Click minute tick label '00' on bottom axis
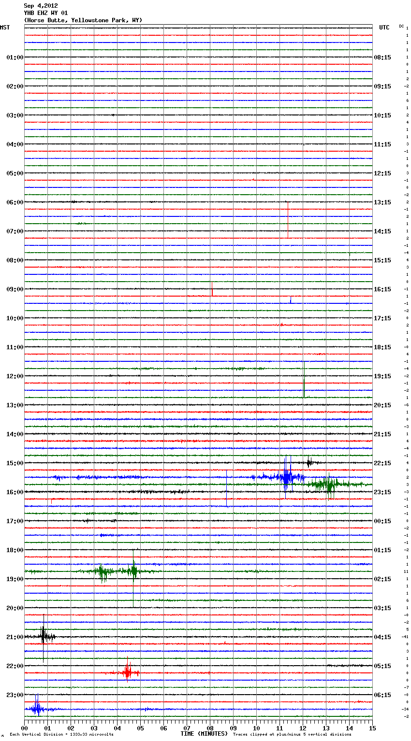The image size is (411, 741). (x=25, y=728)
